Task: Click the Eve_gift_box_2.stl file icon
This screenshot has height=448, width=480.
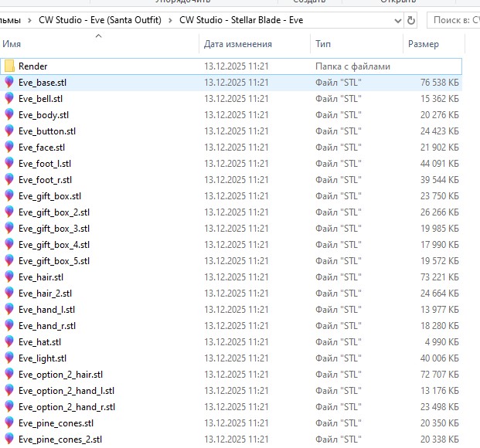Action: pos(9,212)
